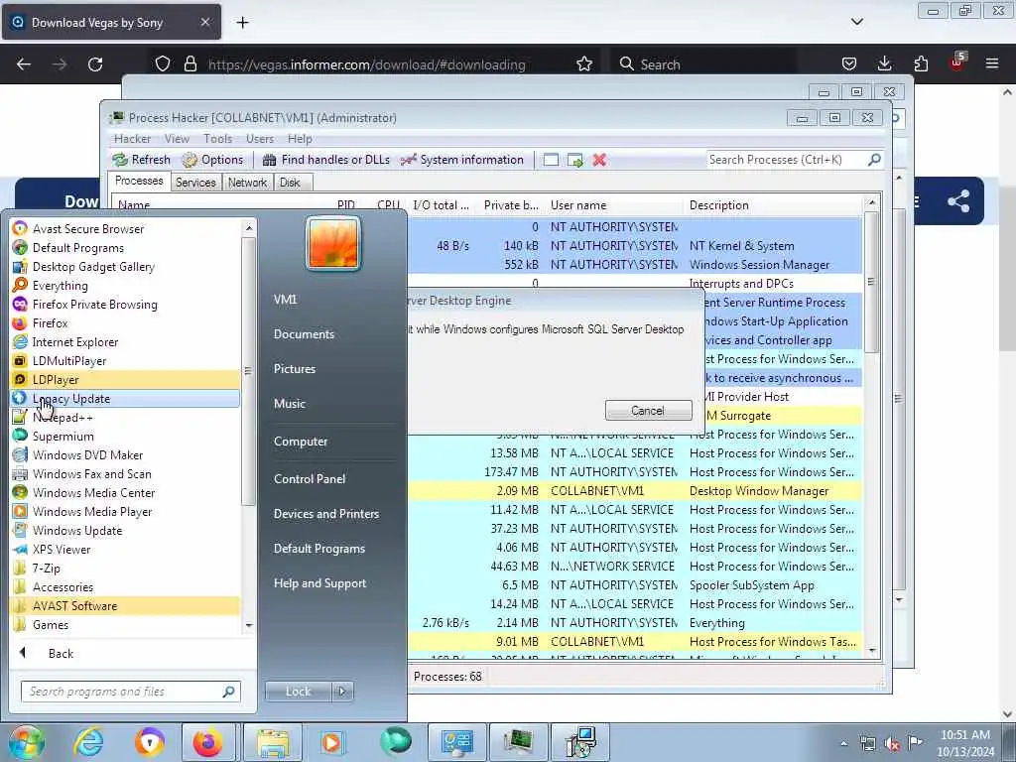Open Supermium browser from Start menu list

[126, 437]
